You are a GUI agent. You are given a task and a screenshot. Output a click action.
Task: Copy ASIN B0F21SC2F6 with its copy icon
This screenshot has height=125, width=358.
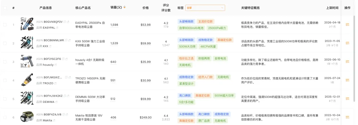point(63,59)
